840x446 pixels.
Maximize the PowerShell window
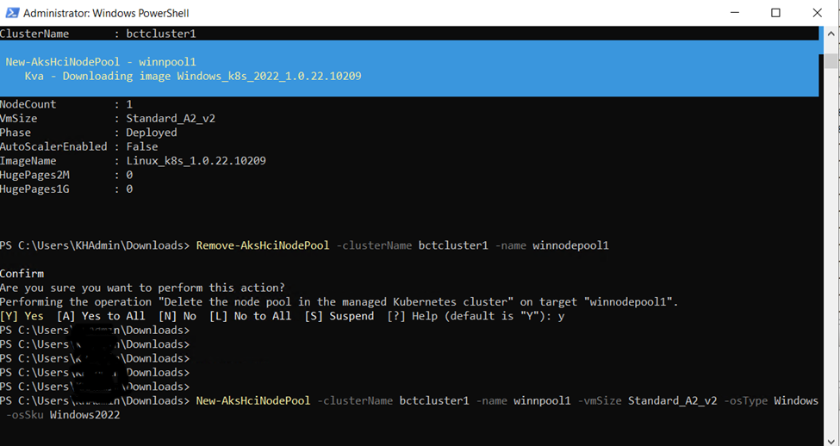coord(775,13)
